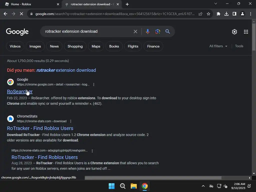The image size is (256, 192).
Task: Click the horizontal scrollbar right arrow
Action: 249,178
